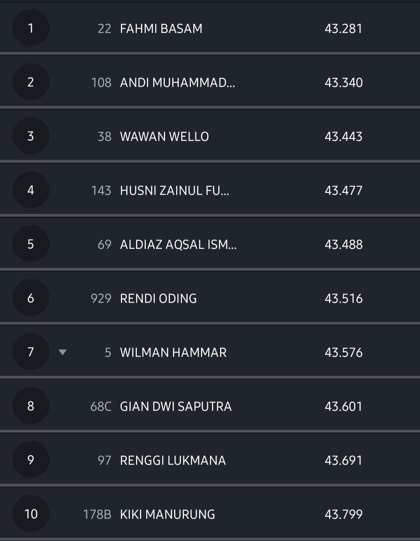Click the position 10 rank badge

31,514
